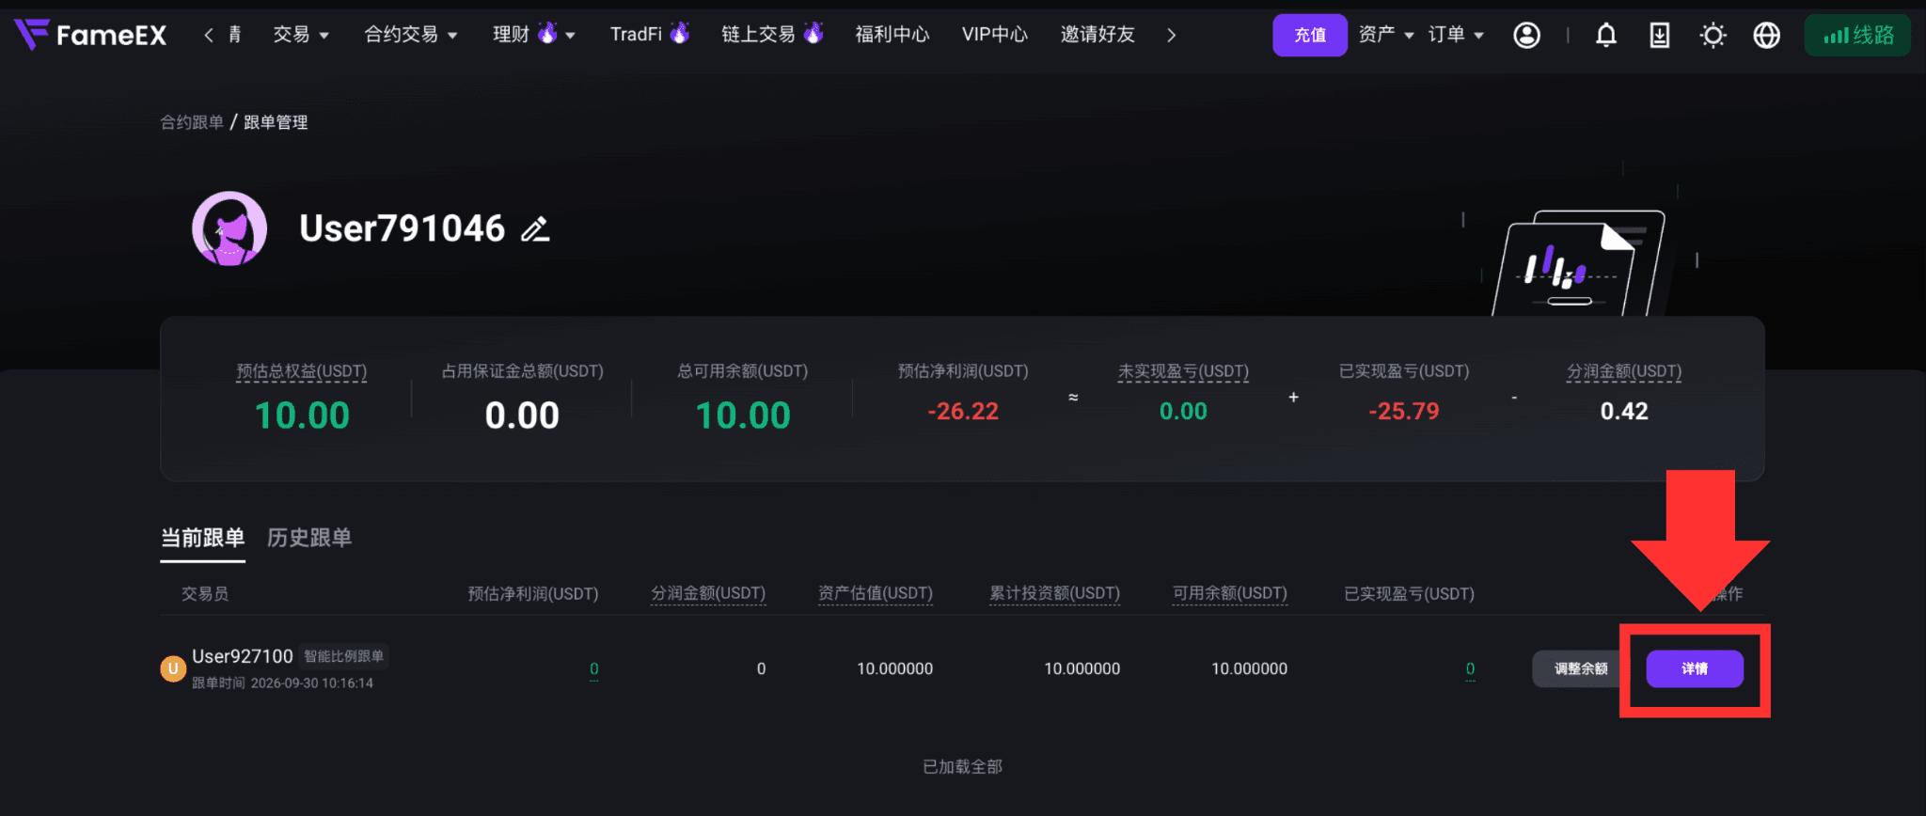Open the user account profile icon
Image resolution: width=1926 pixels, height=816 pixels.
point(1526,36)
